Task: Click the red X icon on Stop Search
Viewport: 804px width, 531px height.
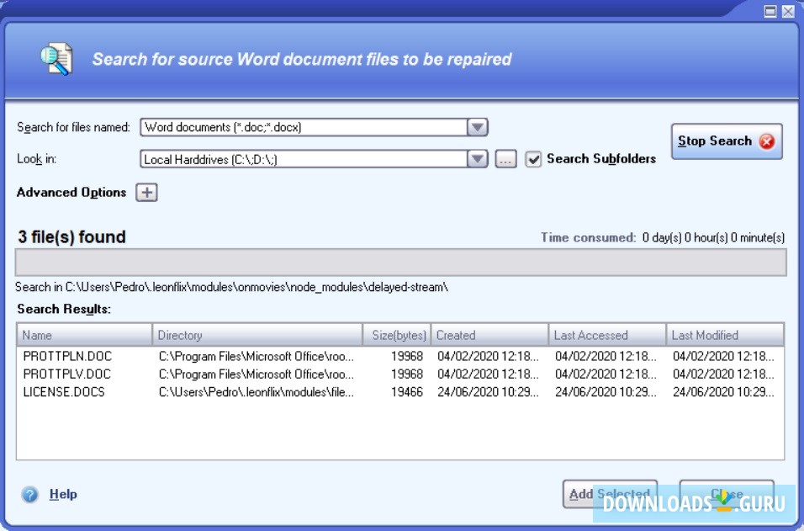Action: tap(767, 141)
